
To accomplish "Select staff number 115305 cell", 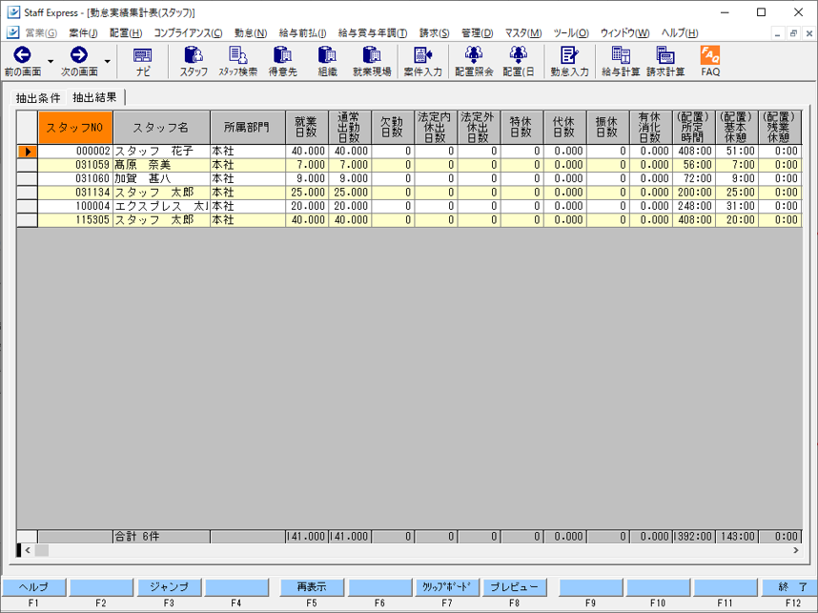I will coord(75,219).
